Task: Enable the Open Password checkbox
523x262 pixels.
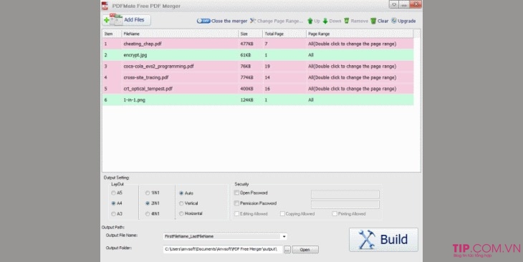Action: (x=236, y=193)
